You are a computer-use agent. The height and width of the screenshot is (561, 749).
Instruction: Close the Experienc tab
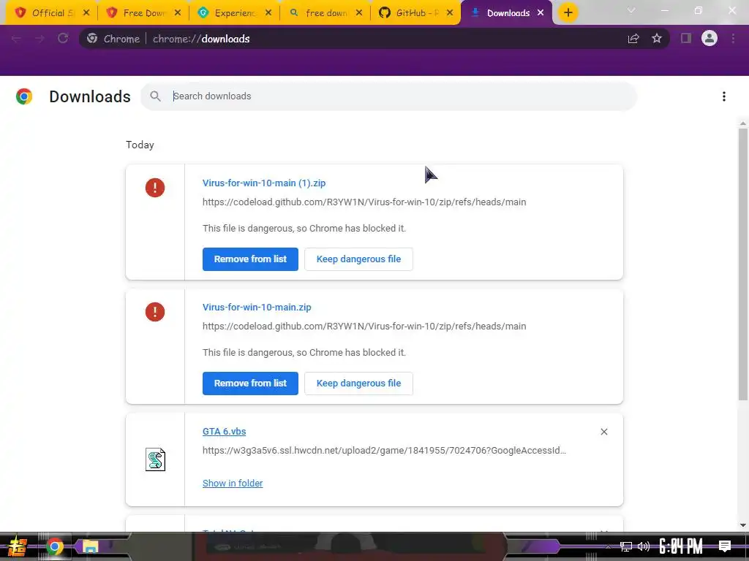tap(268, 13)
